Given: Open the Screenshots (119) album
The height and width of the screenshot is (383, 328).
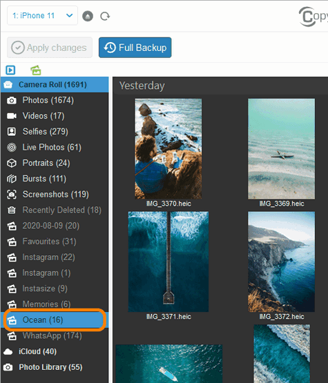Looking at the screenshot, I should [x=55, y=195].
